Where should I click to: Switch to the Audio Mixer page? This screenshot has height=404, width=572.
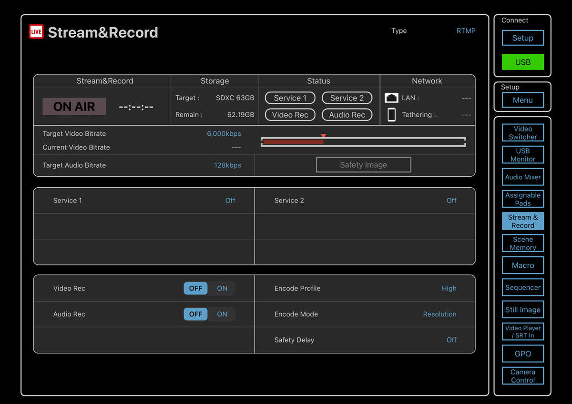tap(522, 177)
